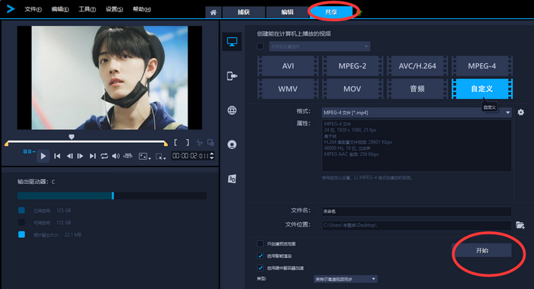Screen dimensions: 534x289
Task: Click the VideoStudio logo icon
Action: 11,9
